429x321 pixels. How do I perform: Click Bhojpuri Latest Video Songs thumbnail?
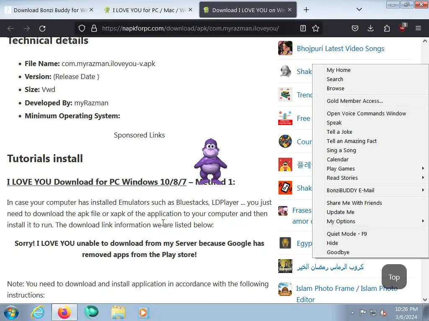(x=285, y=48)
